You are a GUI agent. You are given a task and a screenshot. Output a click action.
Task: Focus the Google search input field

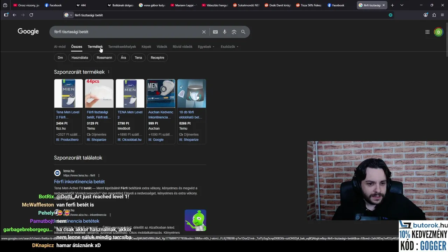126,32
